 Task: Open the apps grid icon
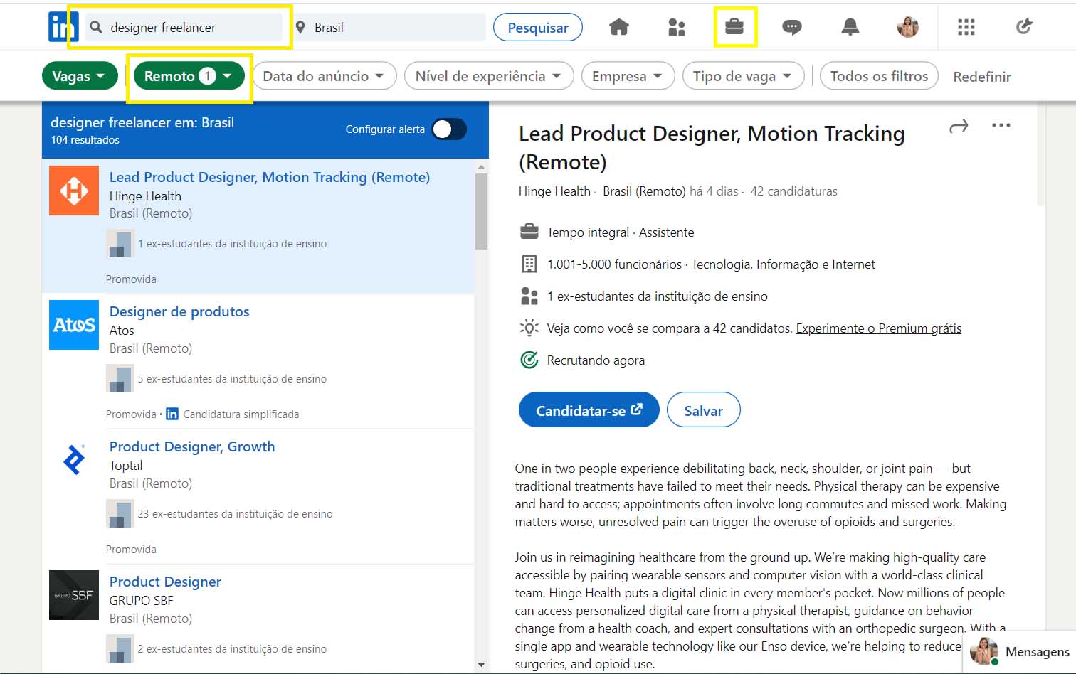(x=966, y=26)
